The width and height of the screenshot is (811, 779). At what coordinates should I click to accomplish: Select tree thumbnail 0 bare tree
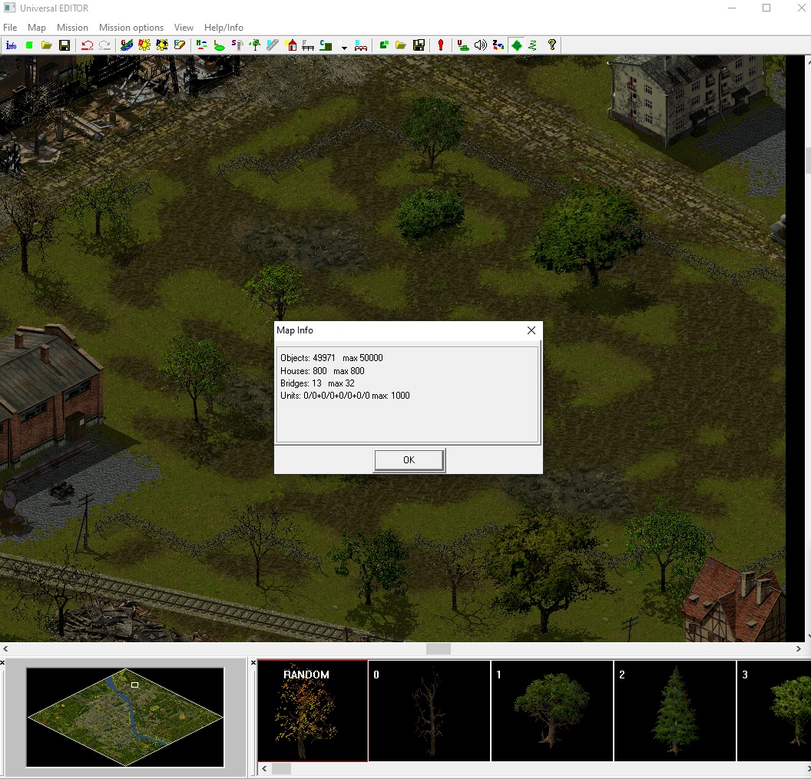[429, 711]
